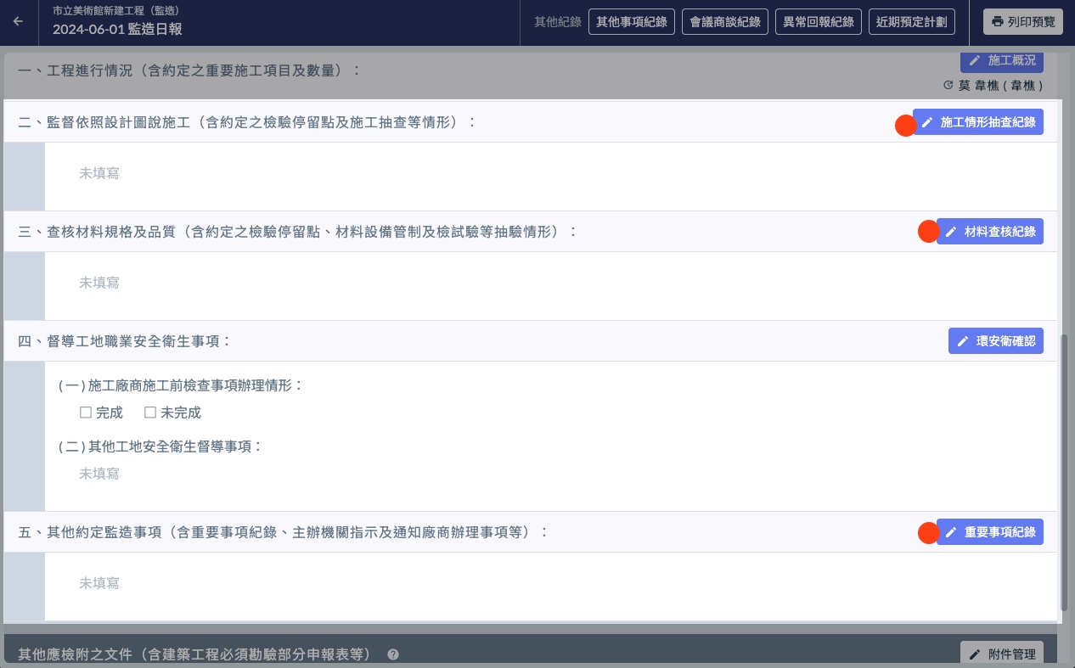The image size is (1075, 668).
Task: Click the vertical scrollbar on the right edge
Action: [x=1065, y=467]
